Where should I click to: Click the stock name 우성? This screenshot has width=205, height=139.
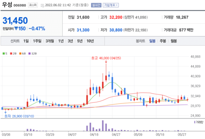(x=7, y=5)
